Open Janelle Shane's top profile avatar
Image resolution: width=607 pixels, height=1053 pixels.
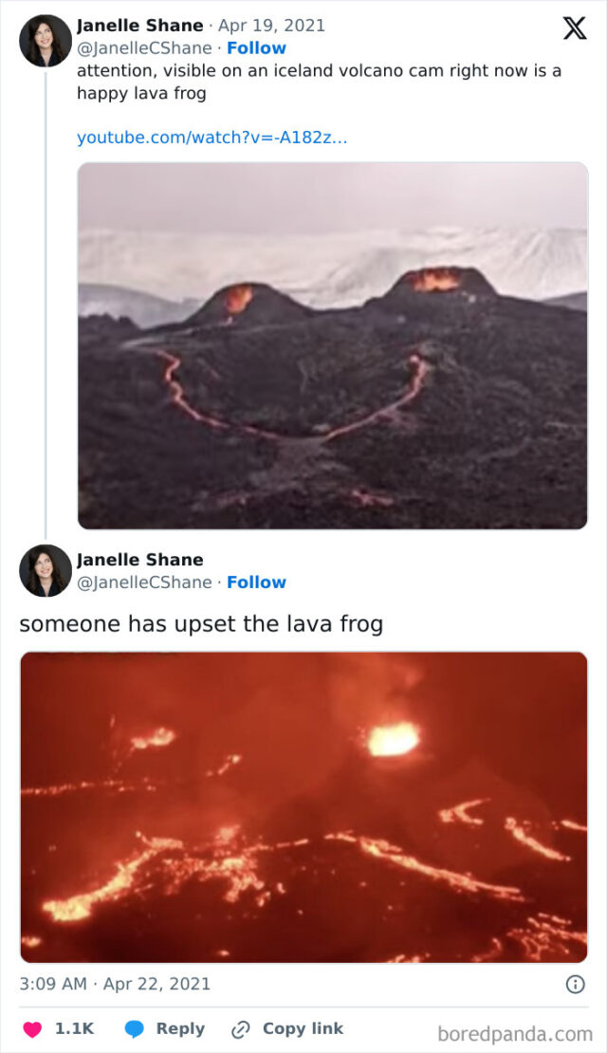(x=46, y=40)
